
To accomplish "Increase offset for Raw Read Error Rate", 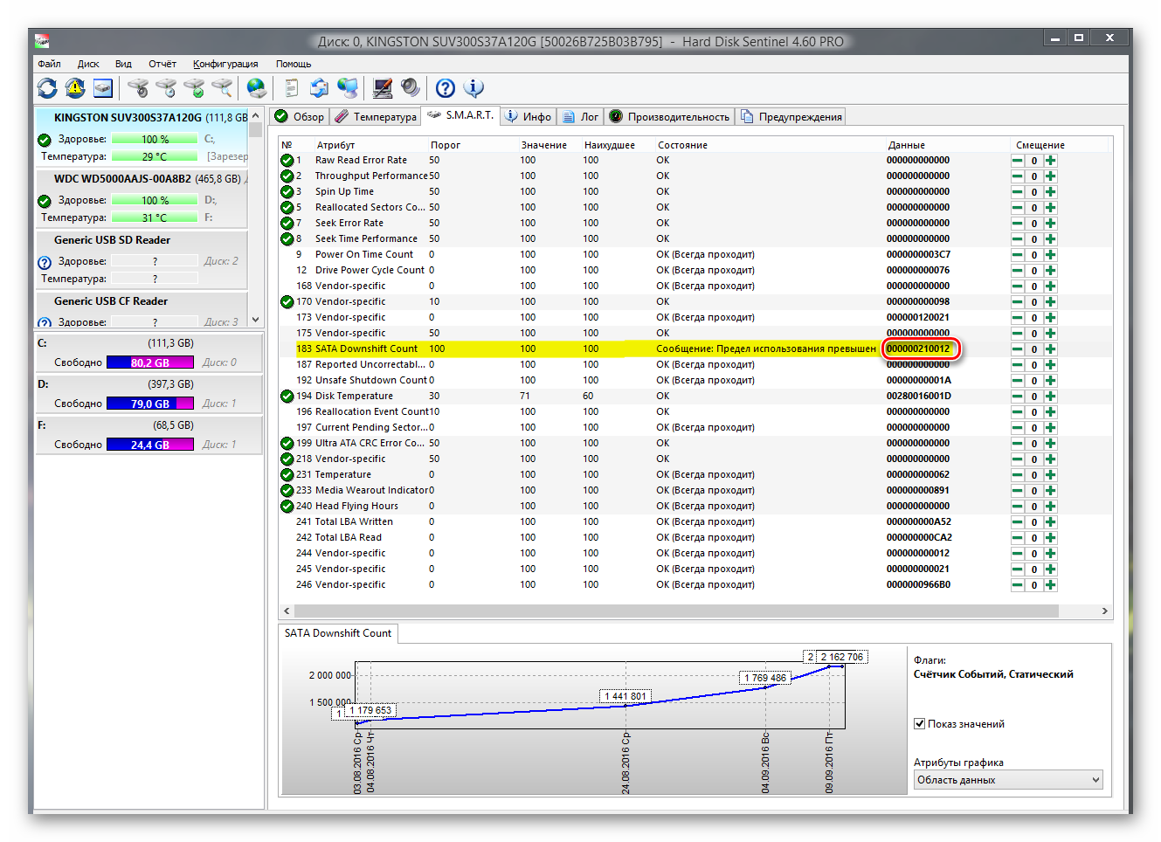I will coord(1050,161).
